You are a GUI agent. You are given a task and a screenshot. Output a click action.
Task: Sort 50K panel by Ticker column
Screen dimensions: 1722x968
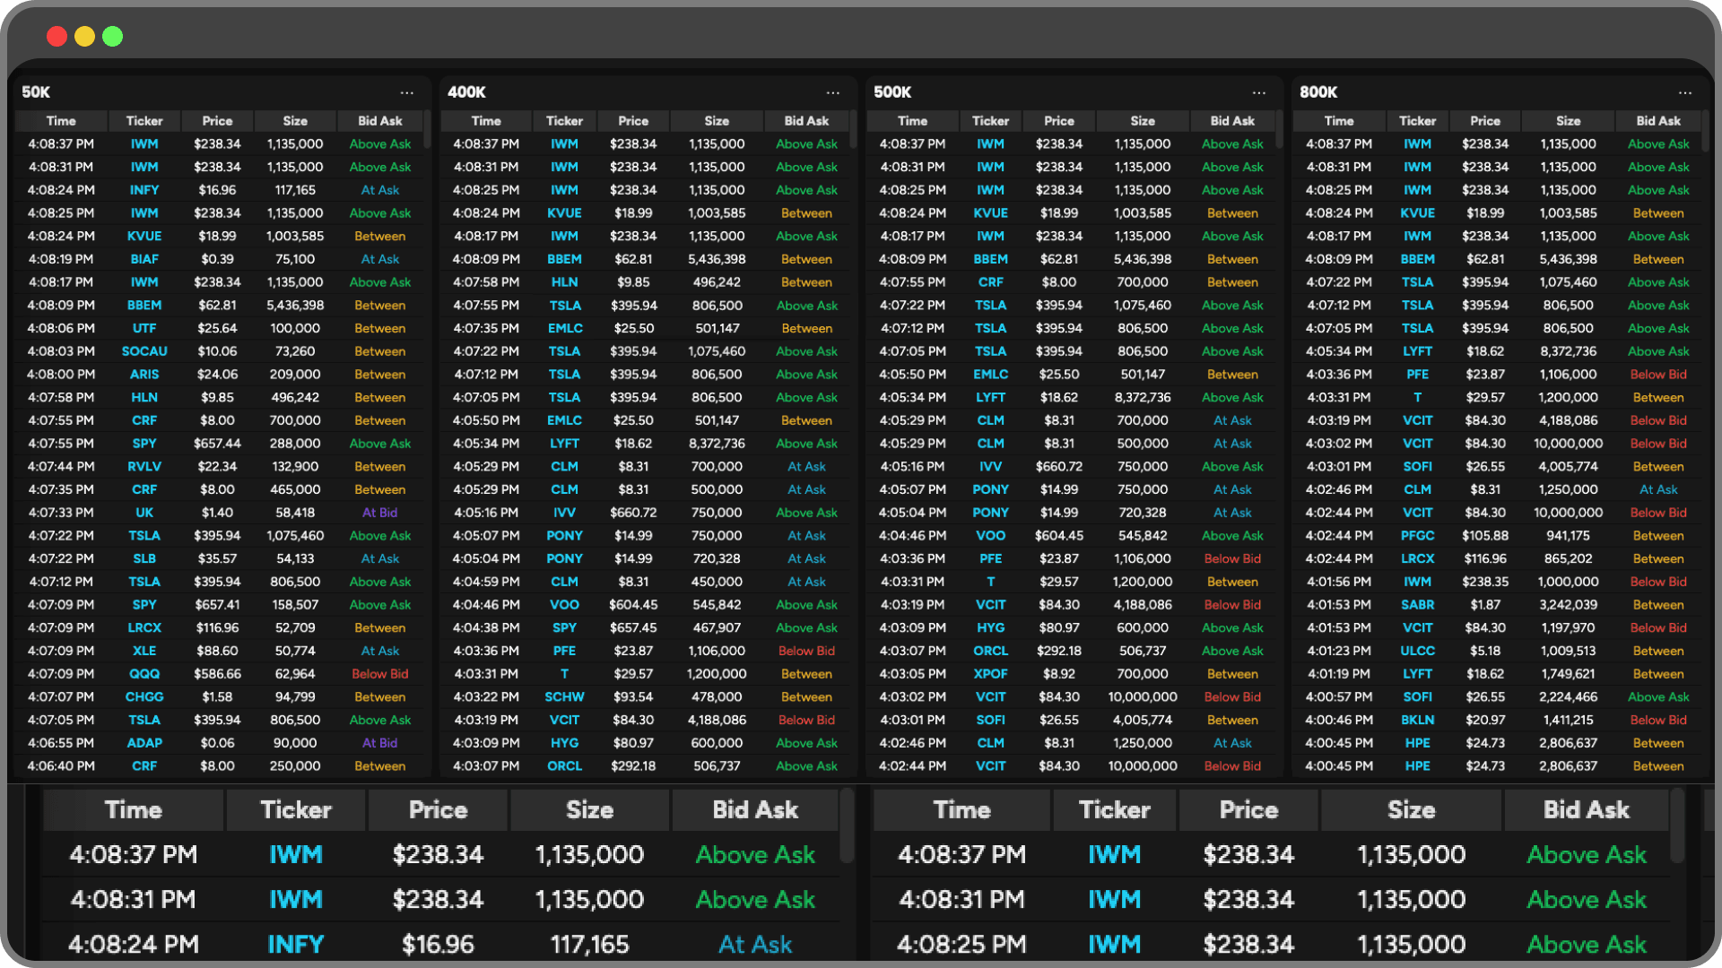144,121
